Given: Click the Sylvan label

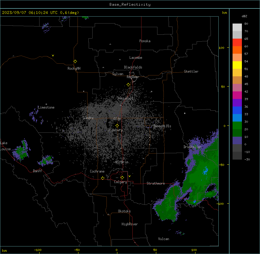Looking at the screenshot, I should (118, 74).
